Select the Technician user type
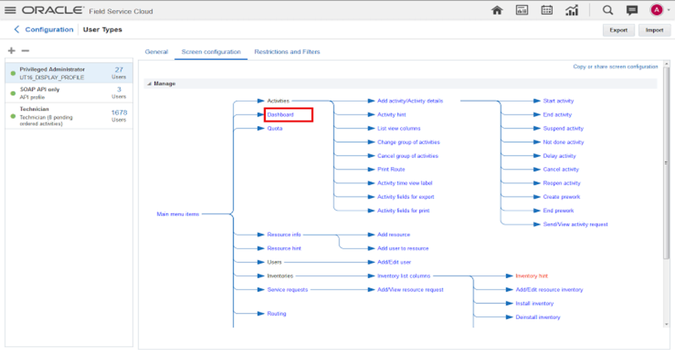675x354 pixels. pos(69,116)
